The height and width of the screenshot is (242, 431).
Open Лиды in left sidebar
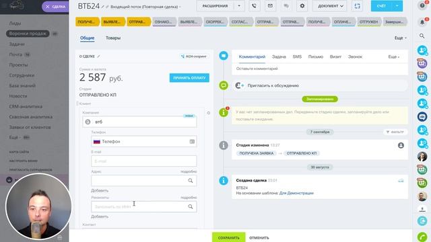pyautogui.click(x=15, y=24)
